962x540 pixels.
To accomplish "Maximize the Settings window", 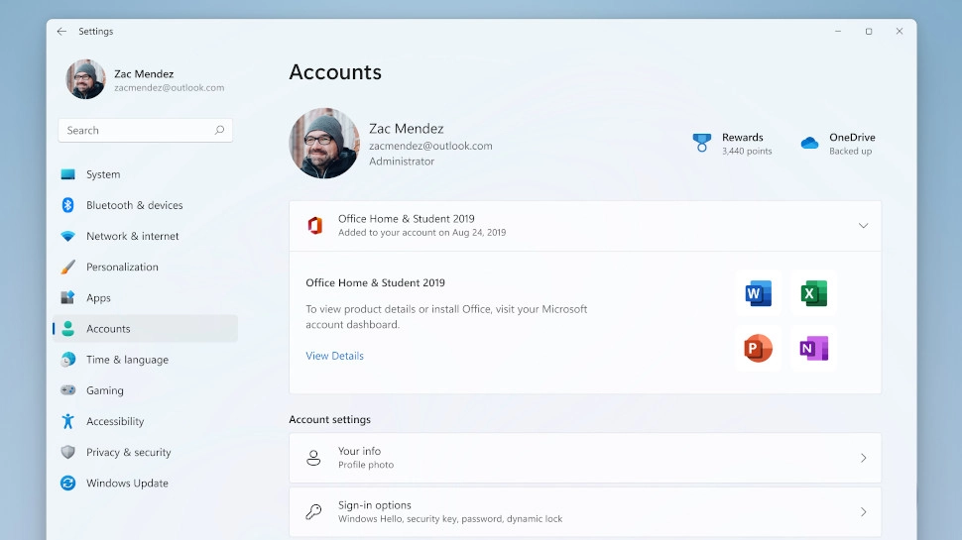I will (x=869, y=32).
